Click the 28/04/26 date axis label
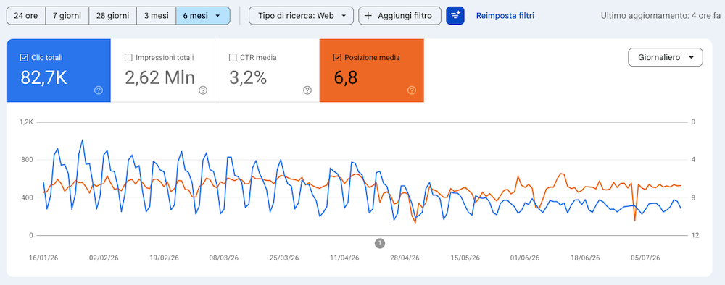 point(405,258)
